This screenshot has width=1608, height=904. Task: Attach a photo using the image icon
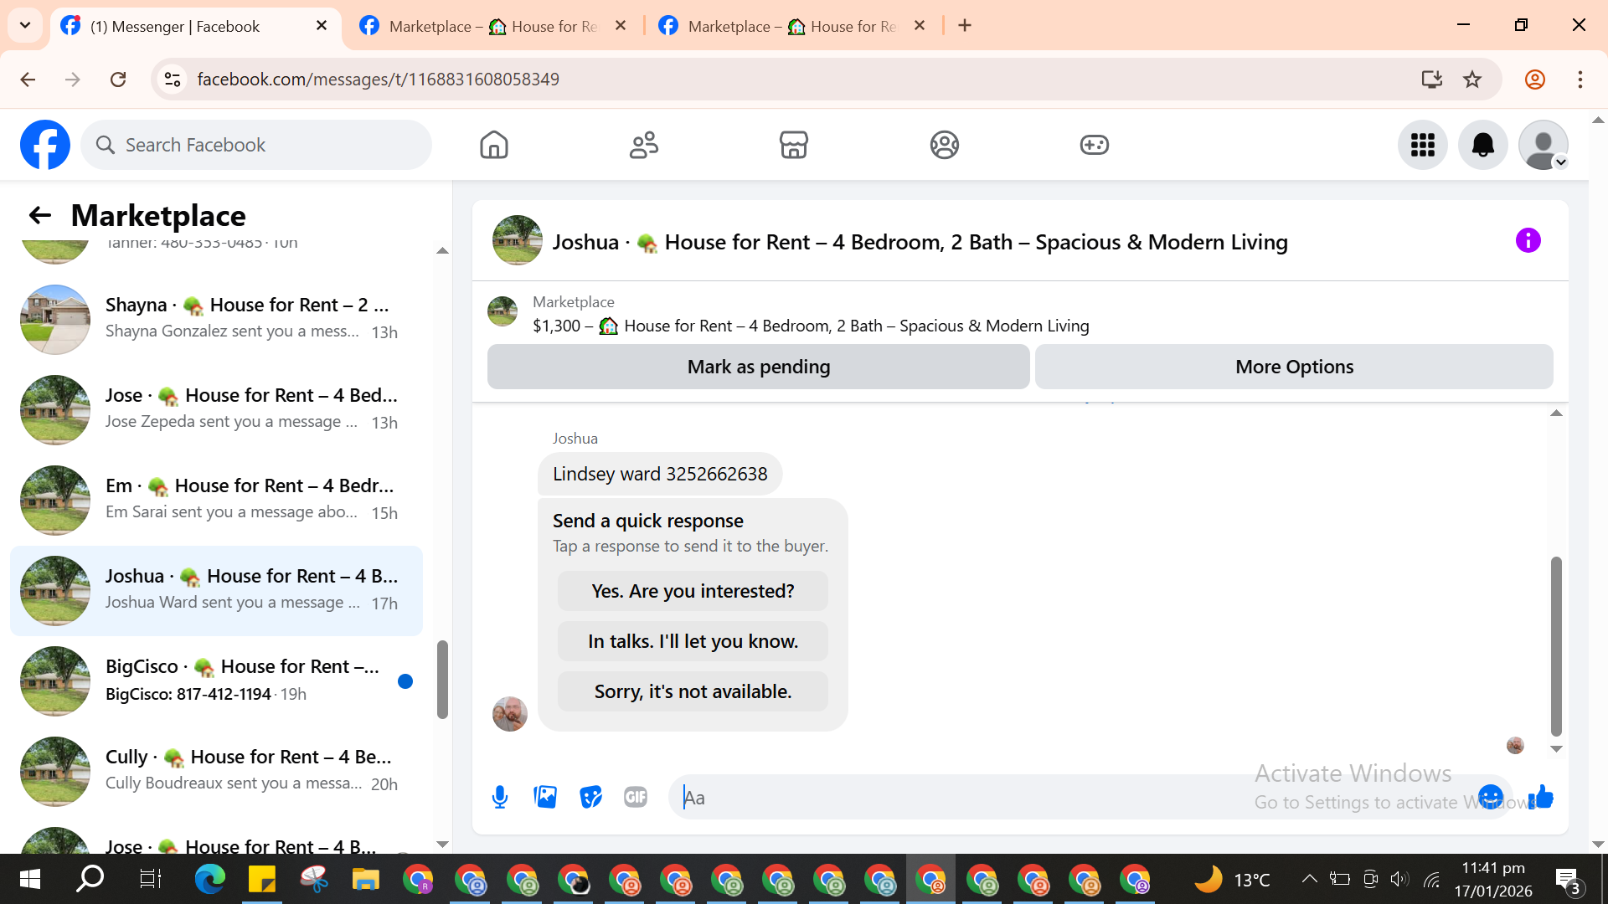(x=545, y=797)
